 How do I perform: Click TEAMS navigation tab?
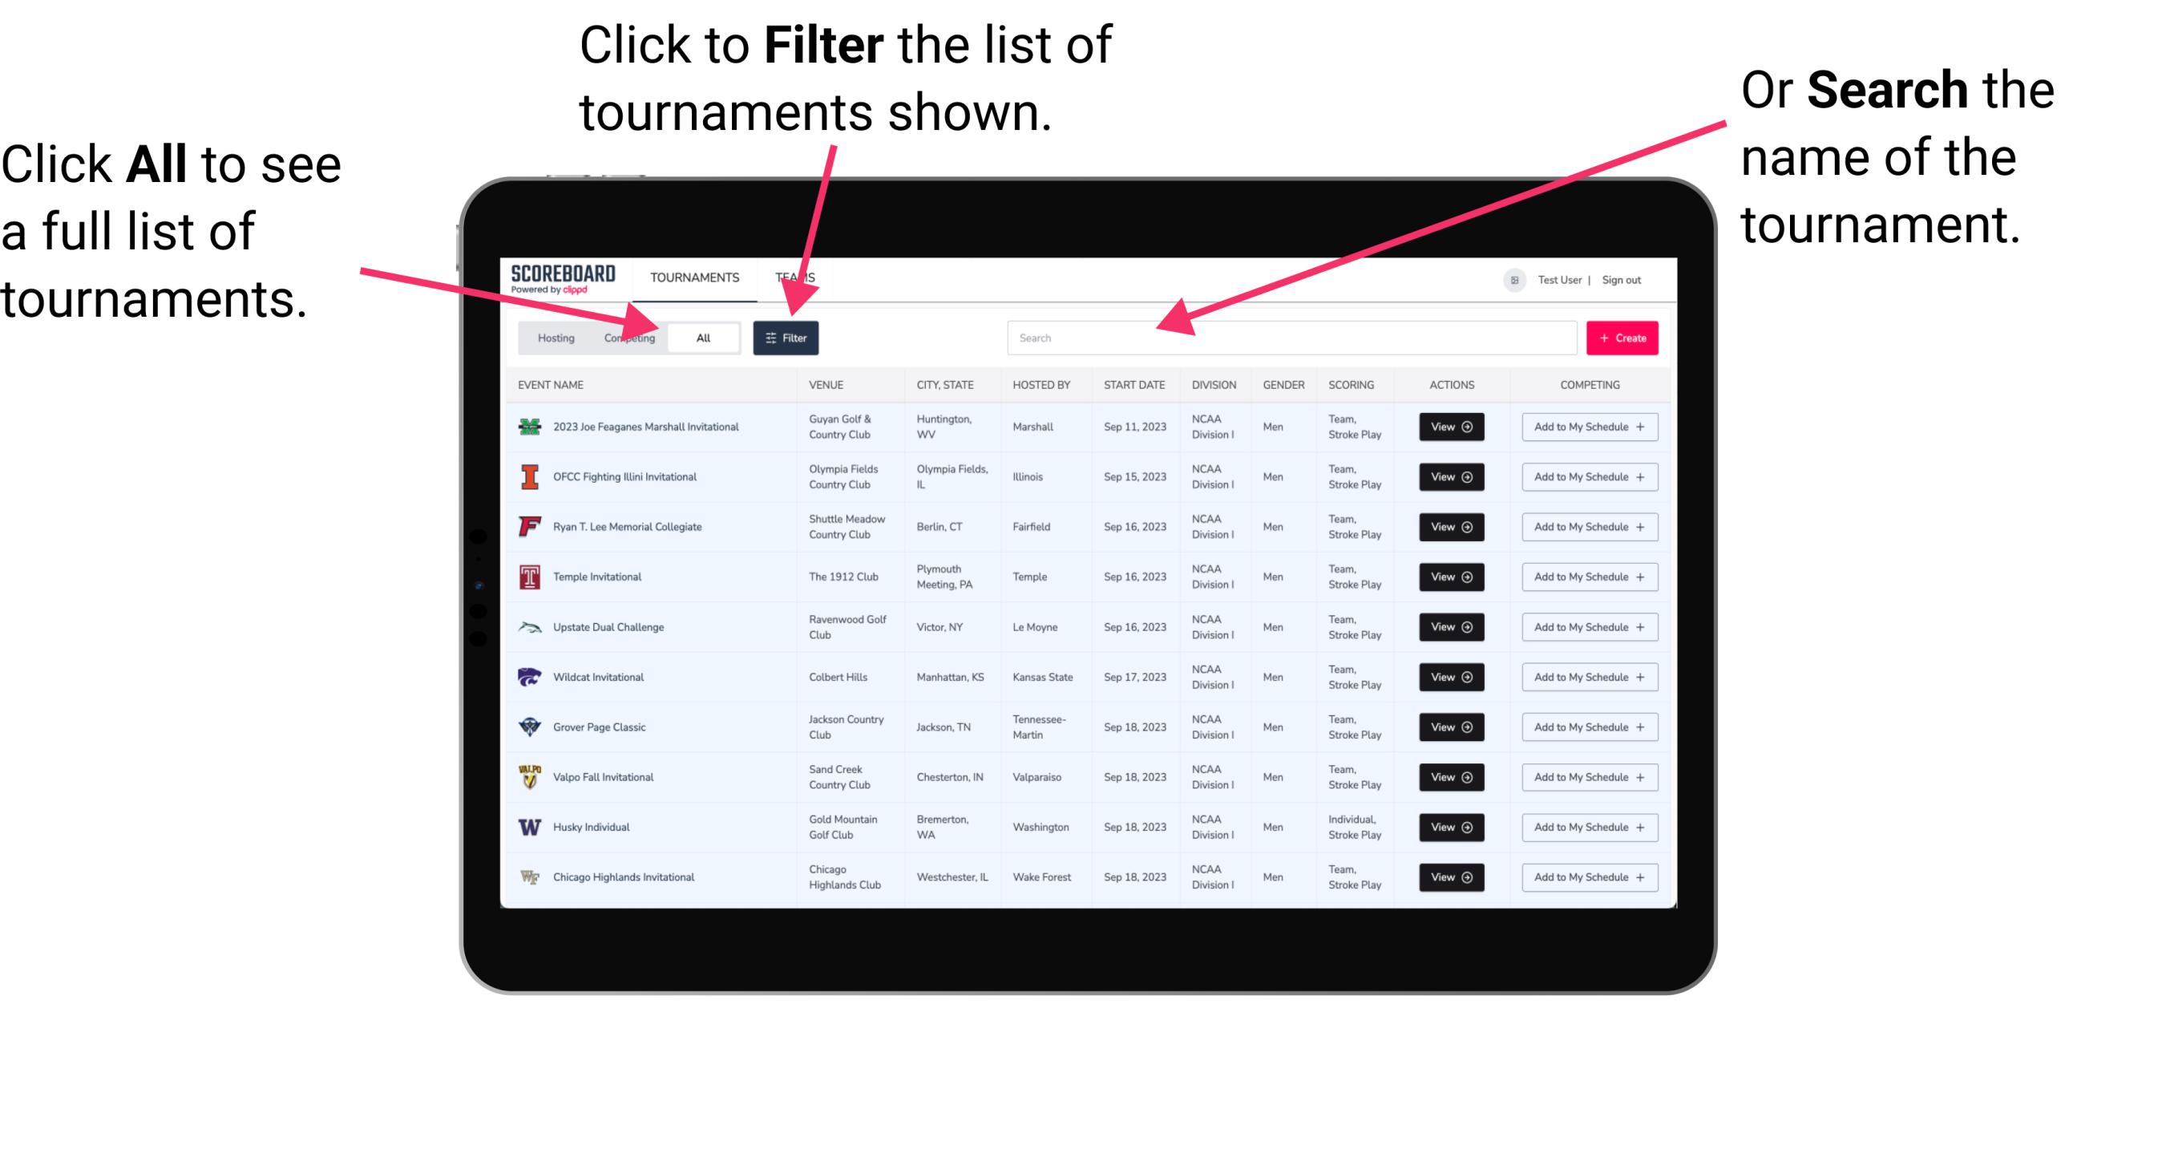pos(799,277)
